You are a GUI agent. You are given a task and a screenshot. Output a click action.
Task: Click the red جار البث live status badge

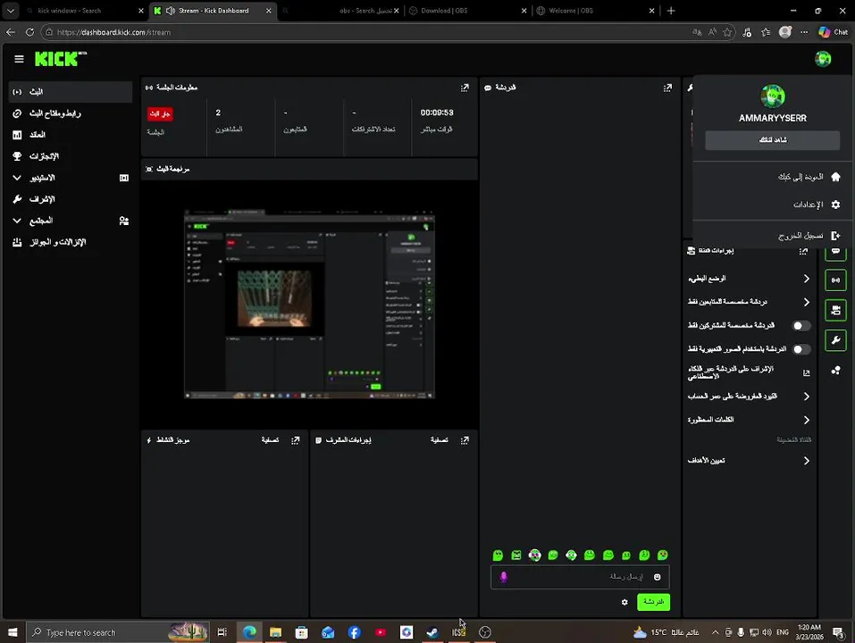point(160,113)
